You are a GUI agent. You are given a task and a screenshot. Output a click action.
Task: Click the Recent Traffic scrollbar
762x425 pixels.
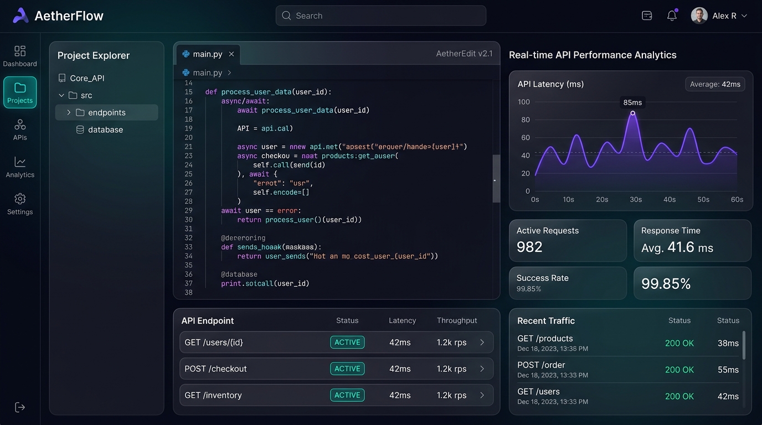point(744,345)
